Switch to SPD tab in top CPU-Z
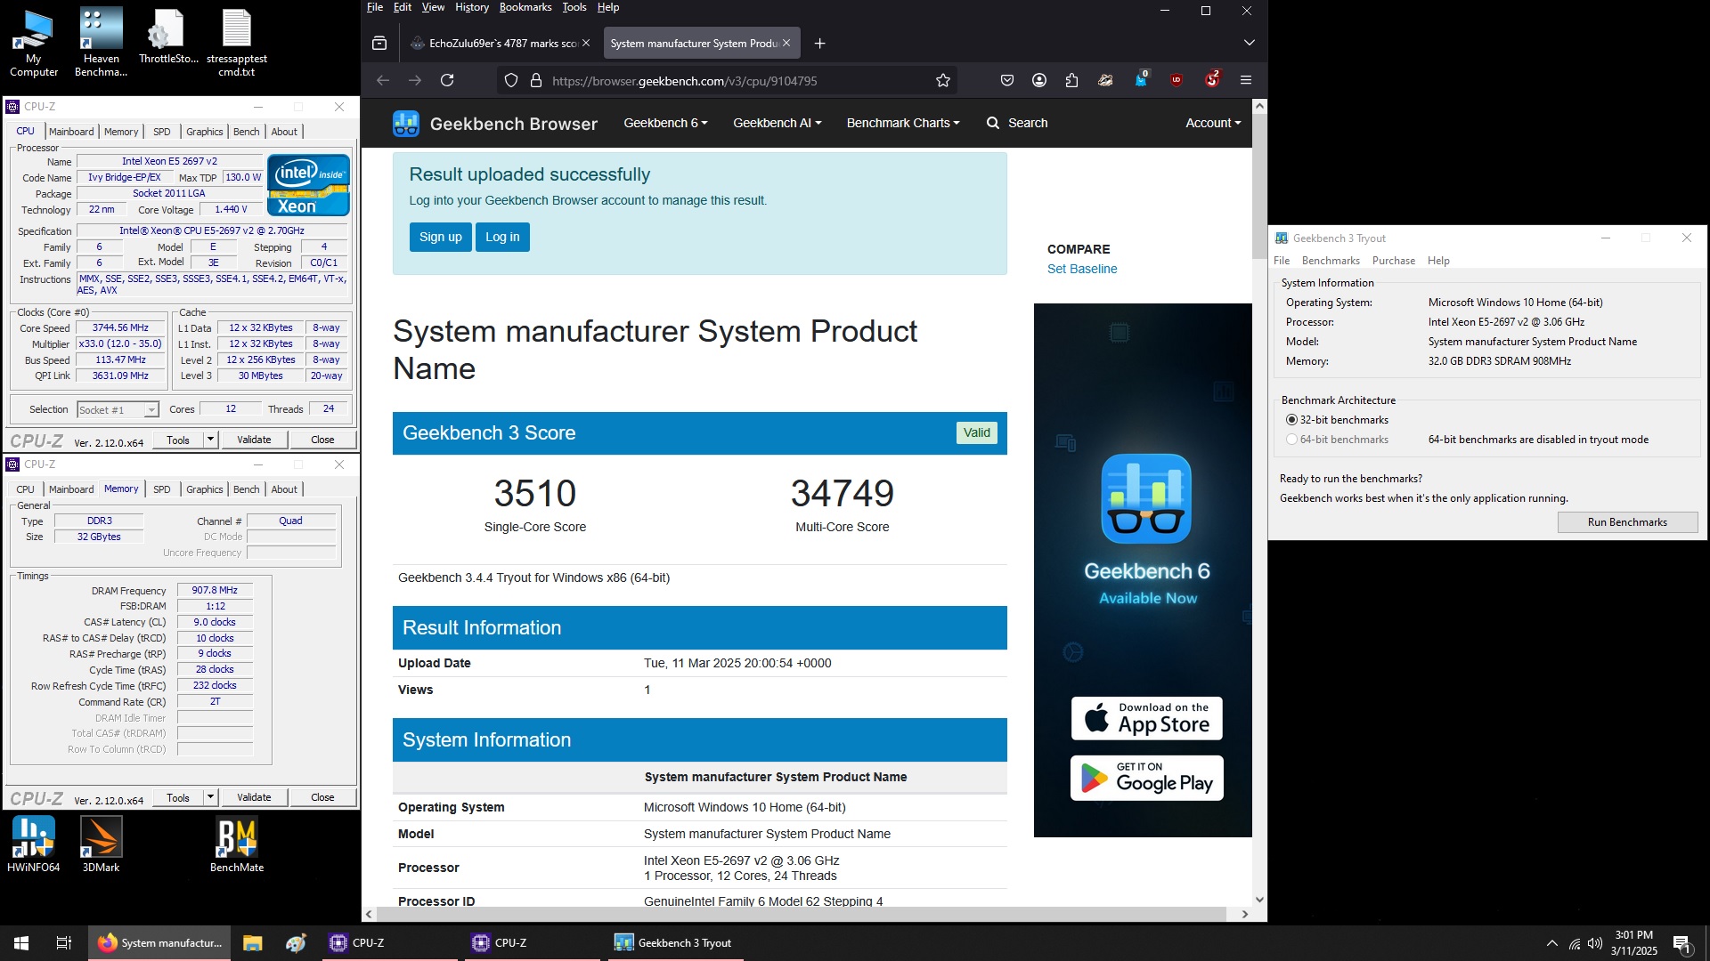 pyautogui.click(x=161, y=132)
